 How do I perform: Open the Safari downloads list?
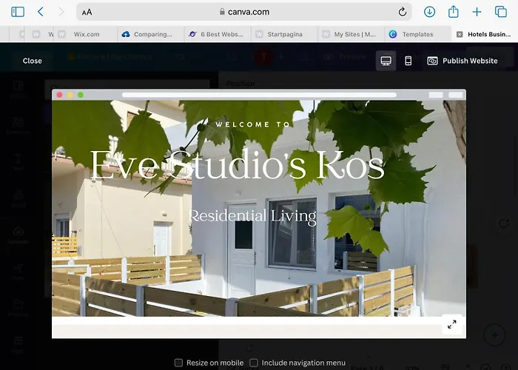coord(429,12)
